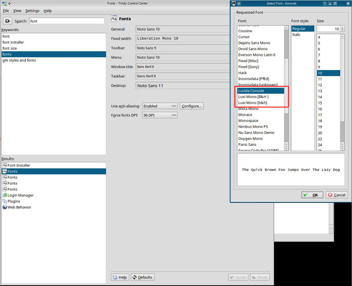
Task: Select Fixed [Sony] font
Action: (261, 67)
